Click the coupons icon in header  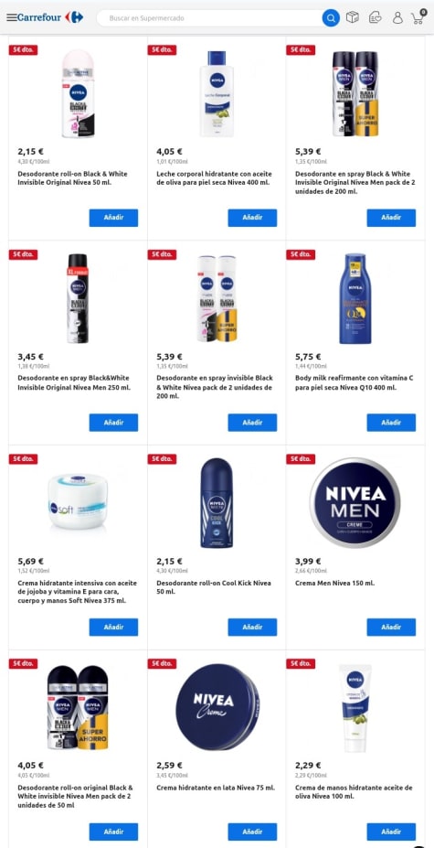click(376, 18)
